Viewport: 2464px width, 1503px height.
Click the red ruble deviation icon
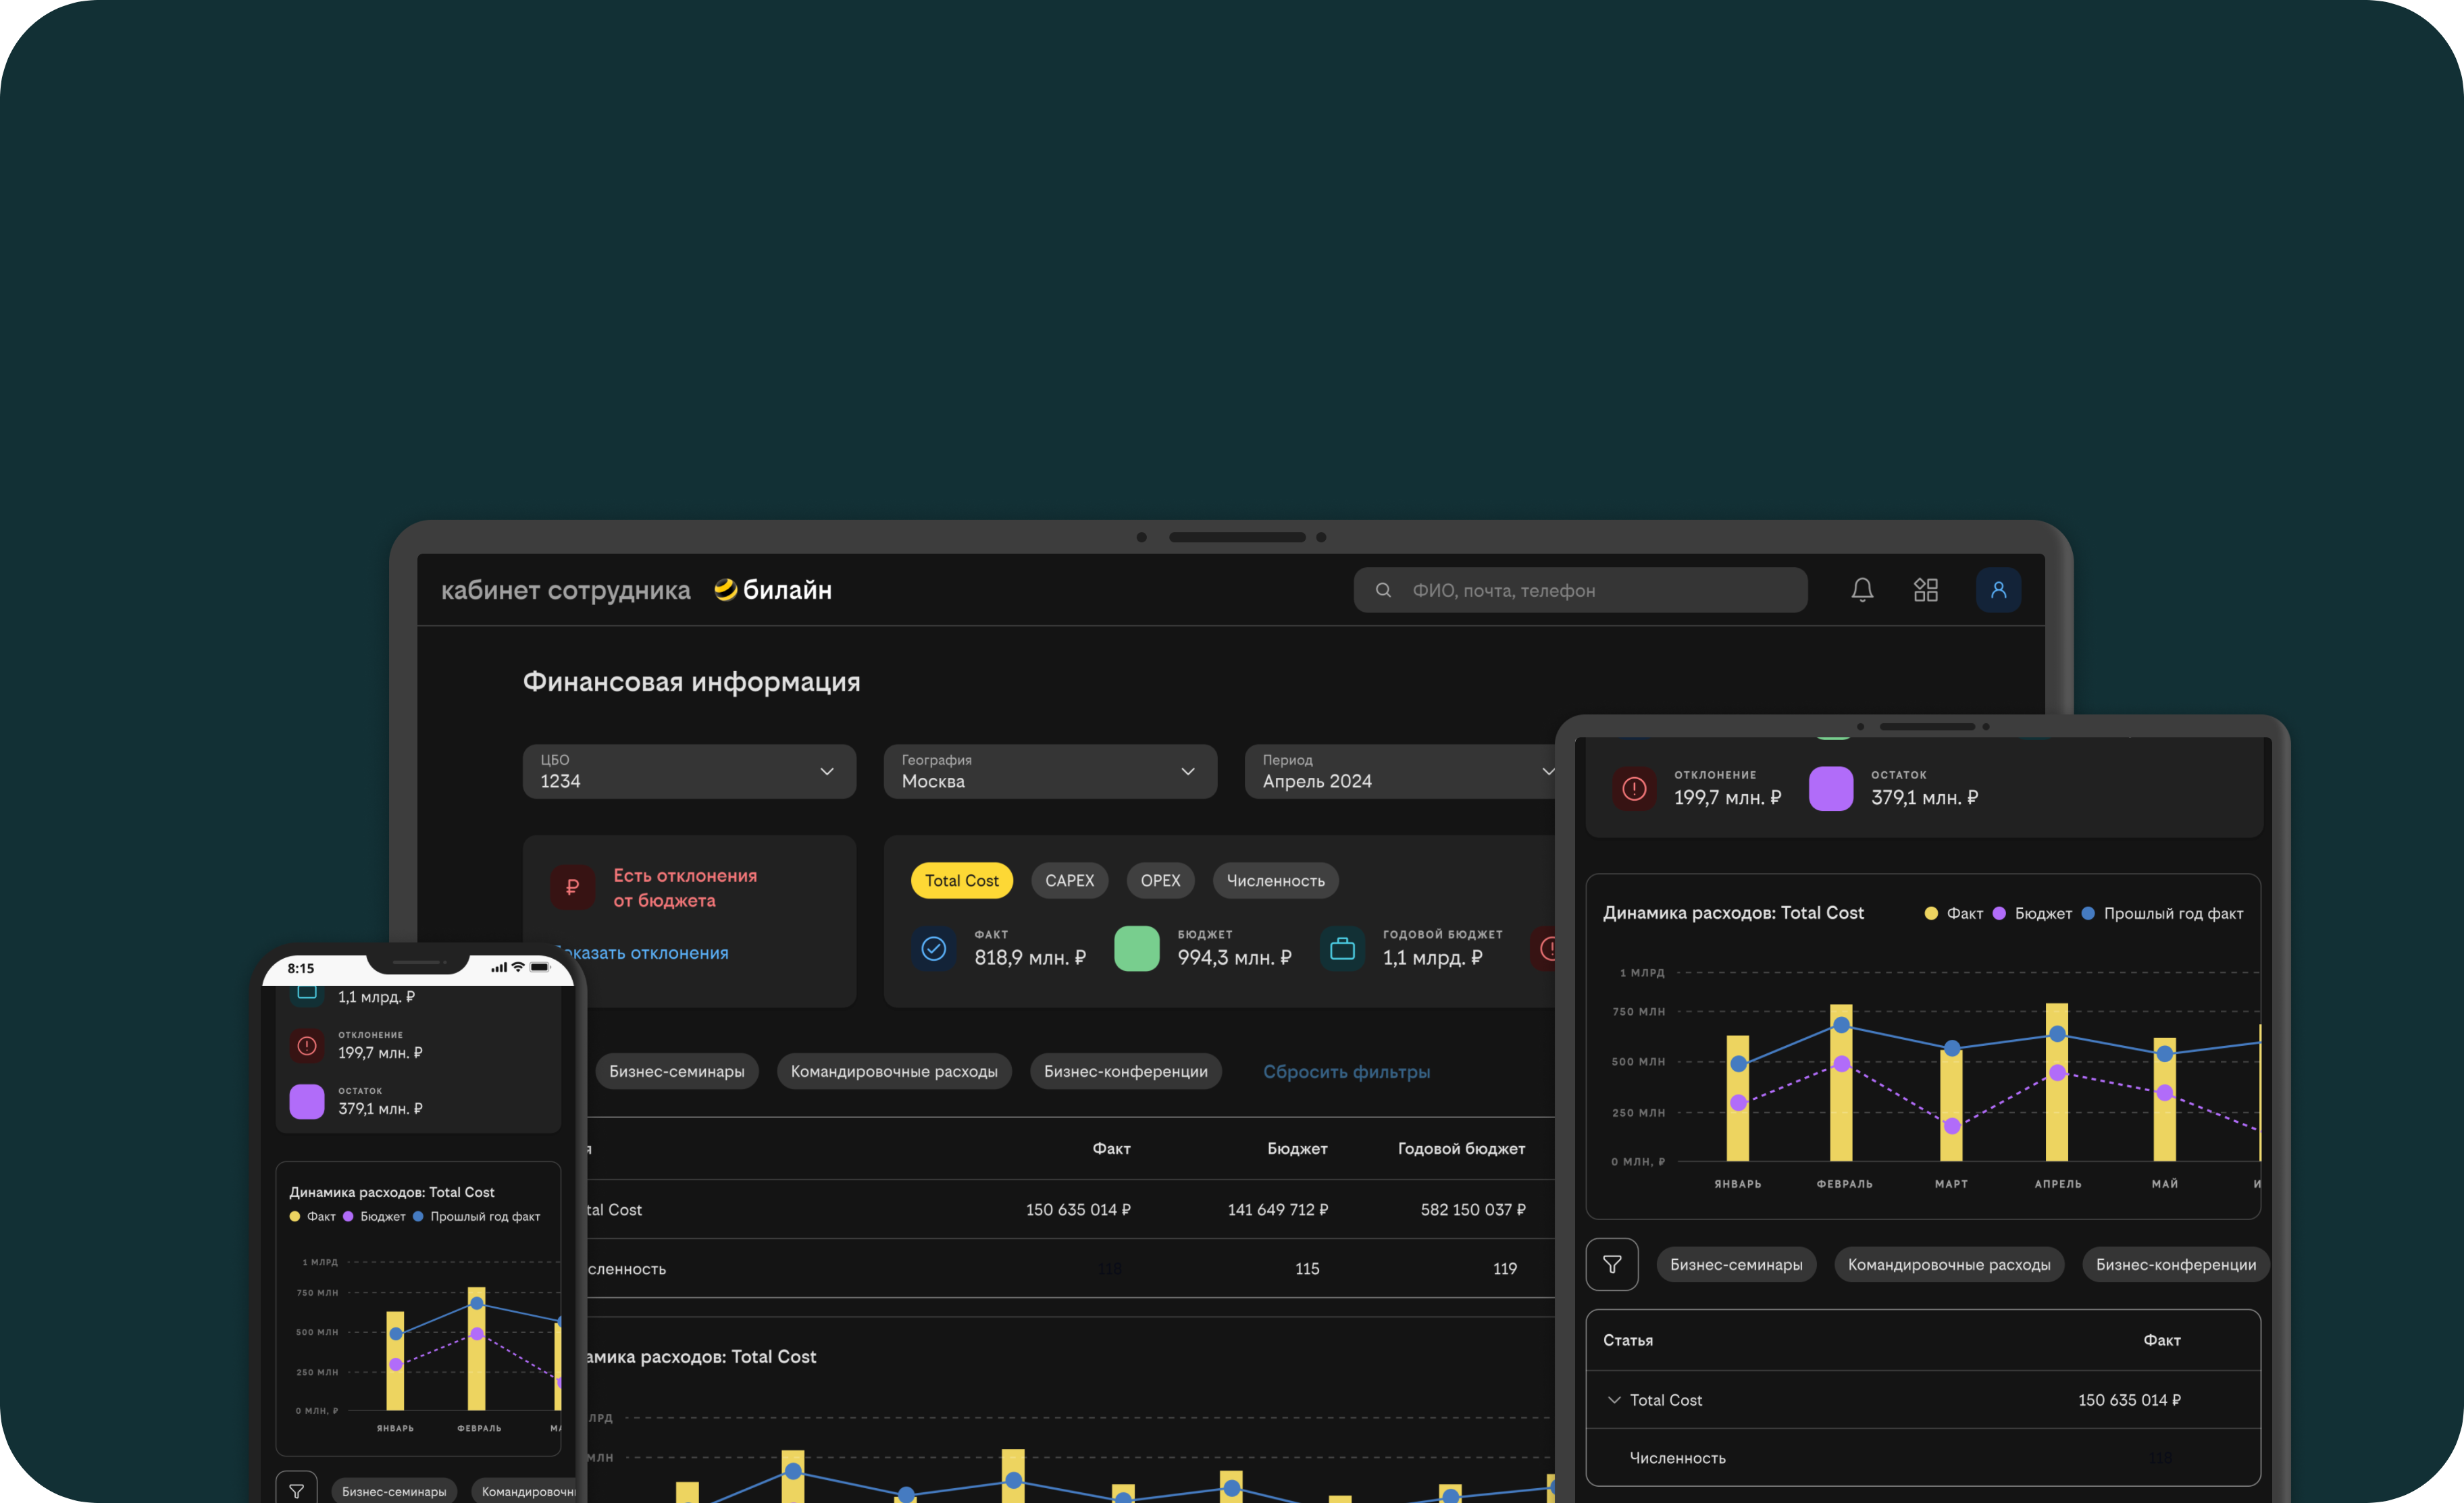coord(572,887)
